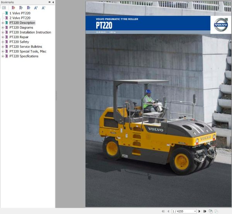The width and height of the screenshot is (232, 214).
Task: Go to the previous page
Action: pyautogui.click(x=168, y=211)
